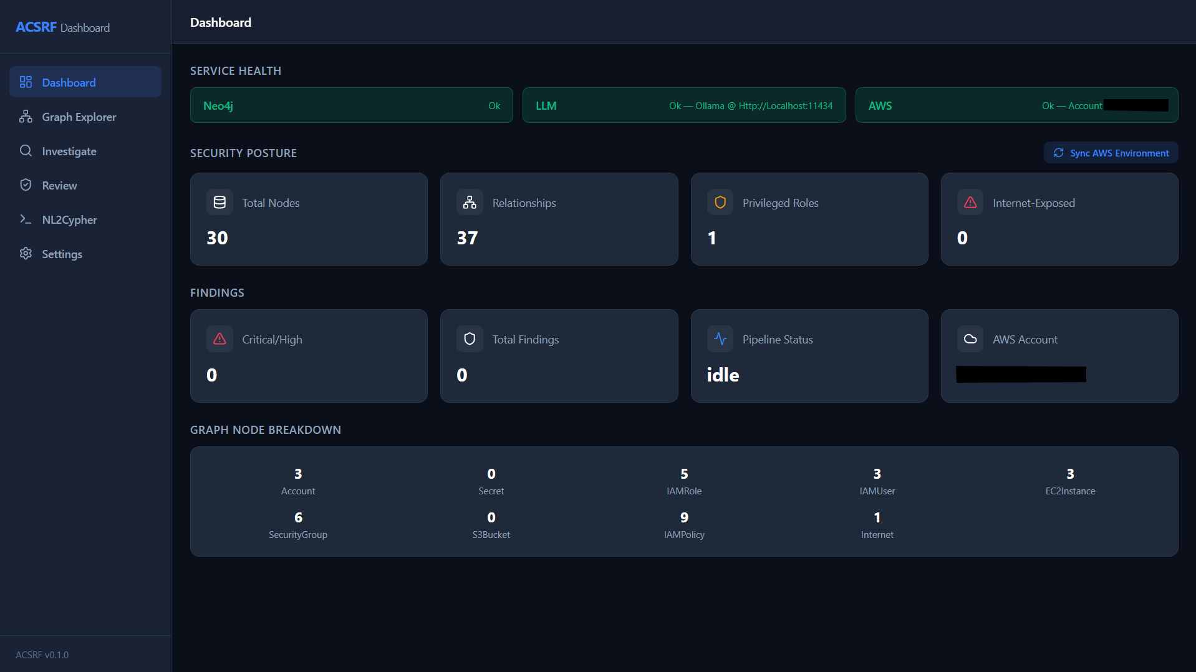1196x672 pixels.
Task: Click the Privileged Roles count 1
Action: pos(711,238)
